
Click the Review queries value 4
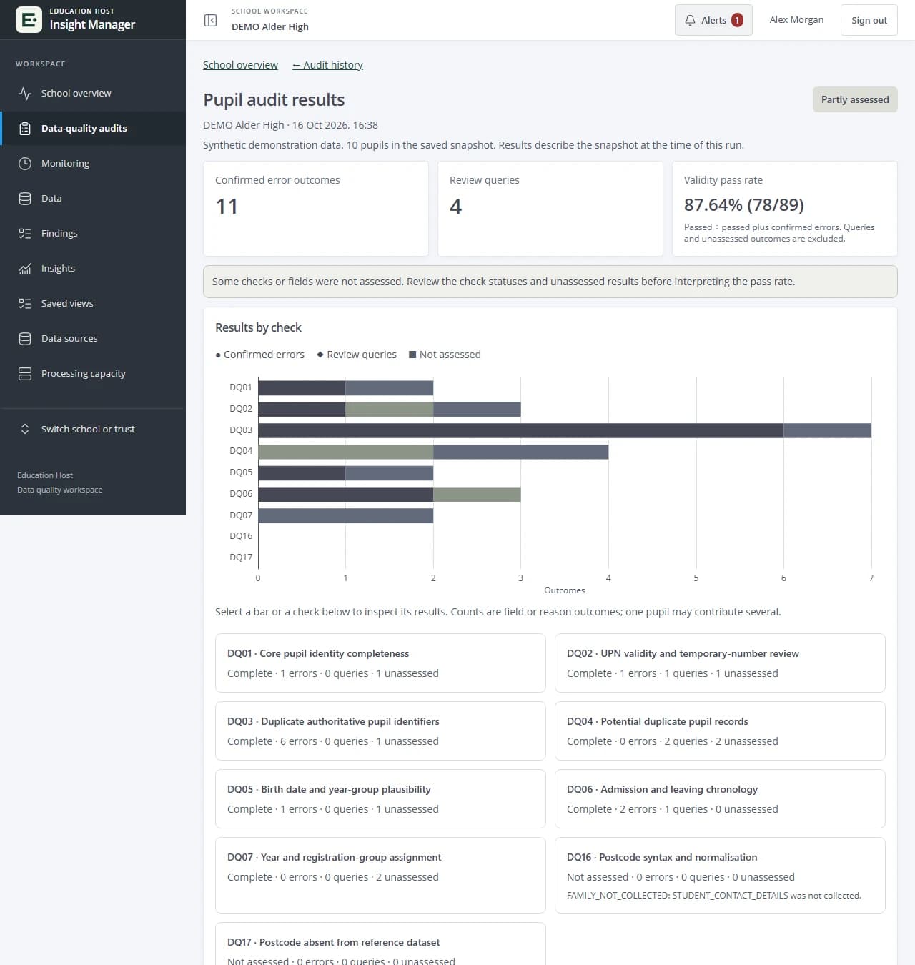(455, 207)
